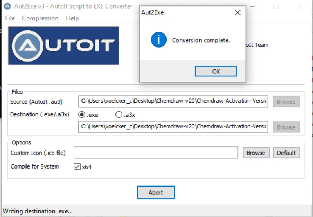The width and height of the screenshot is (313, 217).
Task: Click into the Custom Icon file field
Action: pos(156,153)
